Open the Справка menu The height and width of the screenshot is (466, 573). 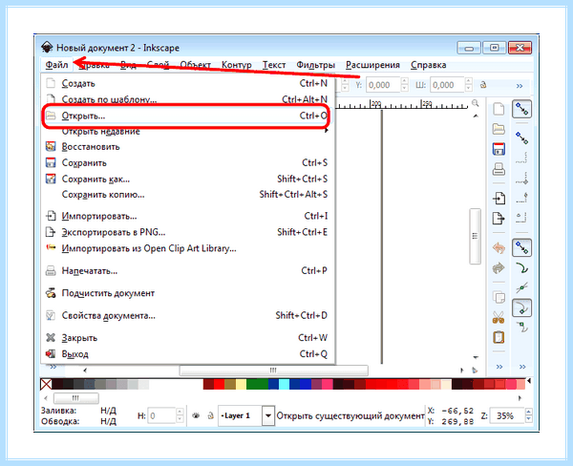(428, 65)
